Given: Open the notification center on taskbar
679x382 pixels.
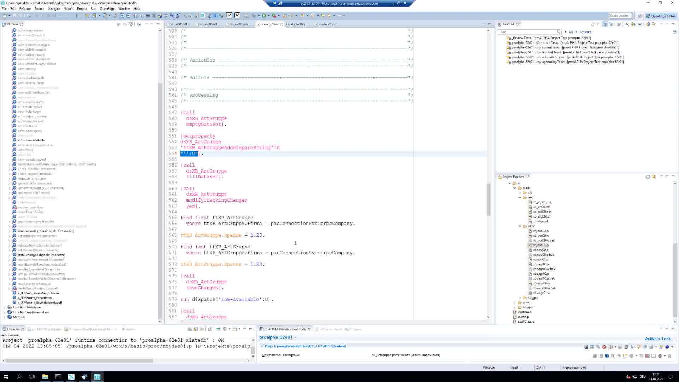Looking at the screenshot, I should tap(670, 377).
